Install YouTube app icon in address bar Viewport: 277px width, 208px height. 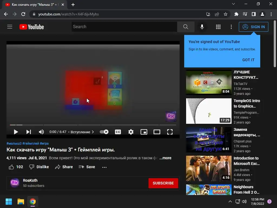pyautogui.click(x=208, y=14)
